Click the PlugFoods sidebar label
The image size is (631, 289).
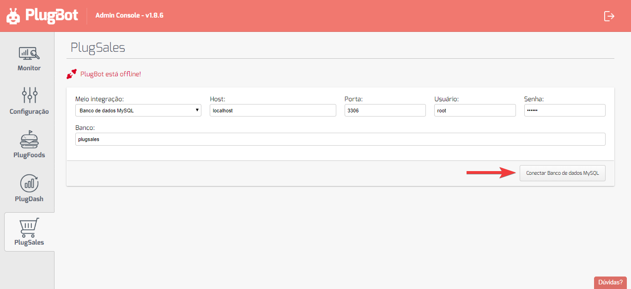pyautogui.click(x=29, y=155)
